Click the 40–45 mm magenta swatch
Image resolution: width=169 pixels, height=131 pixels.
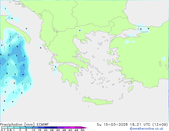click(x=72, y=128)
